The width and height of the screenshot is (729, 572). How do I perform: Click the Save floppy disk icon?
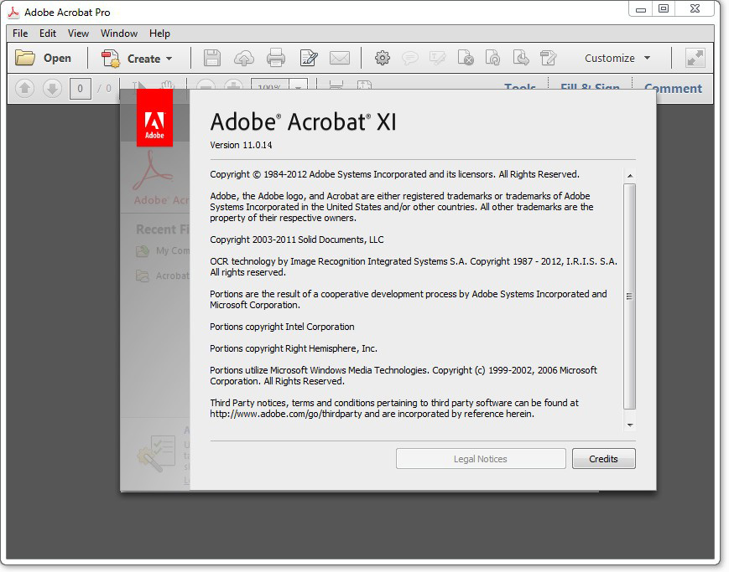(x=212, y=58)
